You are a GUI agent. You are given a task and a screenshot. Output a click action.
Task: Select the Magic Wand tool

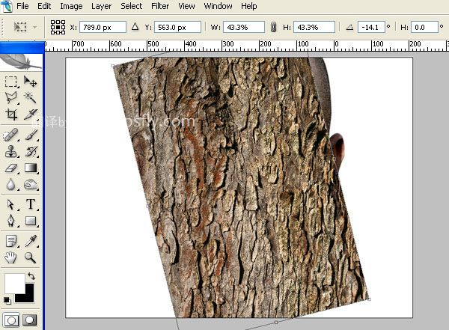tap(31, 98)
